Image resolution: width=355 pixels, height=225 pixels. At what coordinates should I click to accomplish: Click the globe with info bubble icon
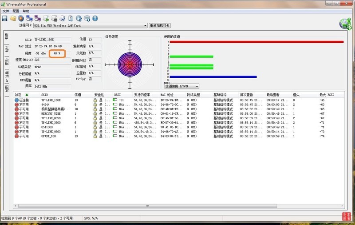point(87,18)
